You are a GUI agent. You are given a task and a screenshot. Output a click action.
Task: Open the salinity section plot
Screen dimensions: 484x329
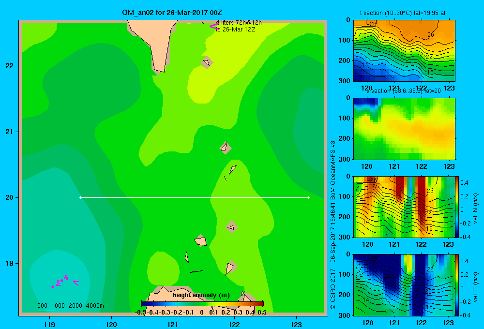(404, 129)
